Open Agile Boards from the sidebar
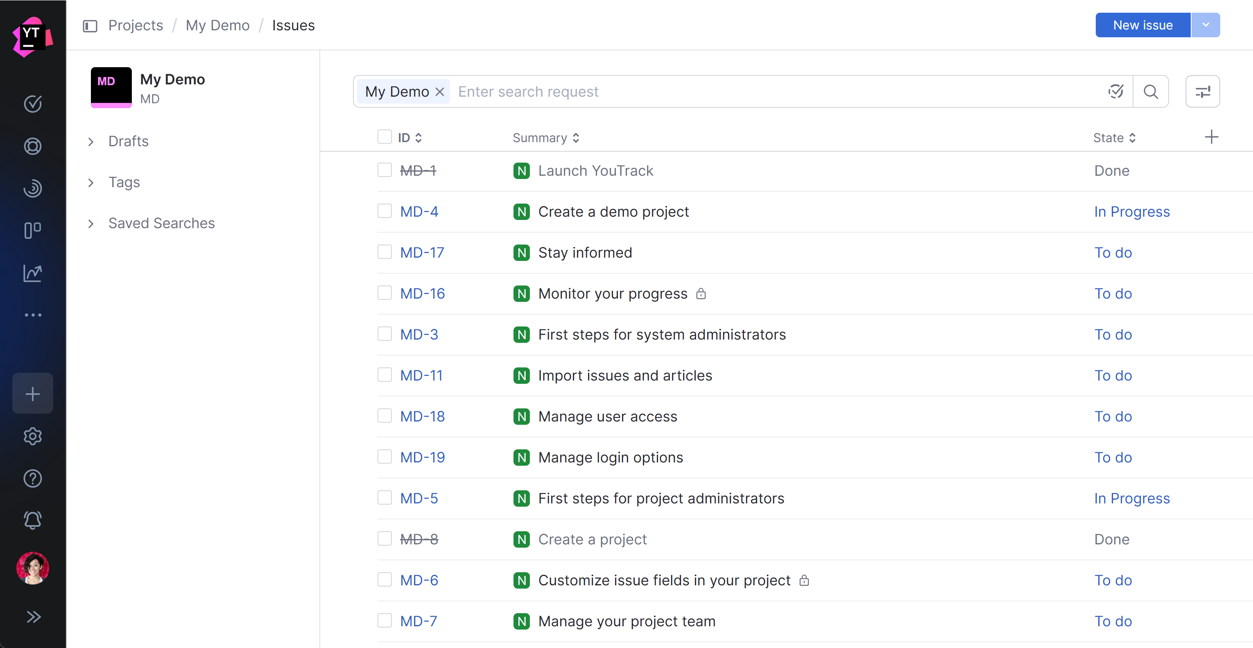Image resolution: width=1253 pixels, height=648 pixels. (33, 230)
